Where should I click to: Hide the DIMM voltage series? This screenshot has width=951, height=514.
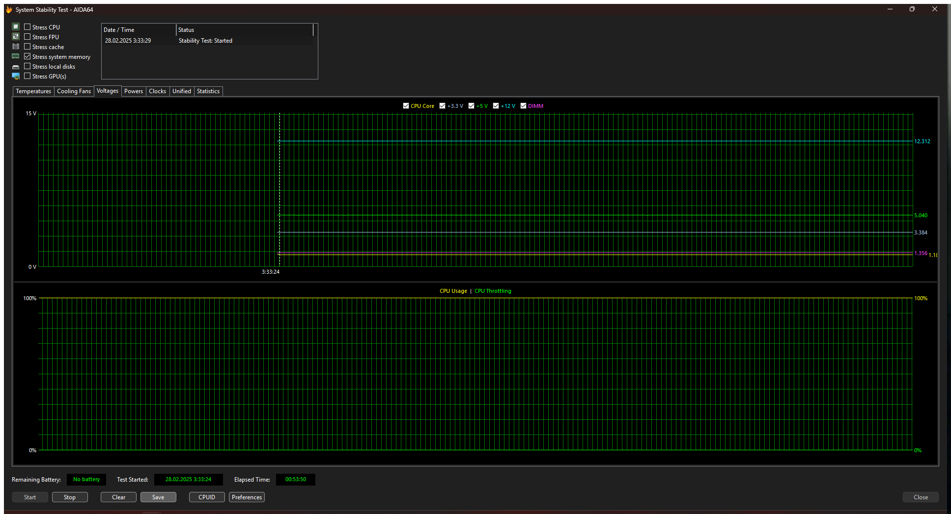point(523,106)
